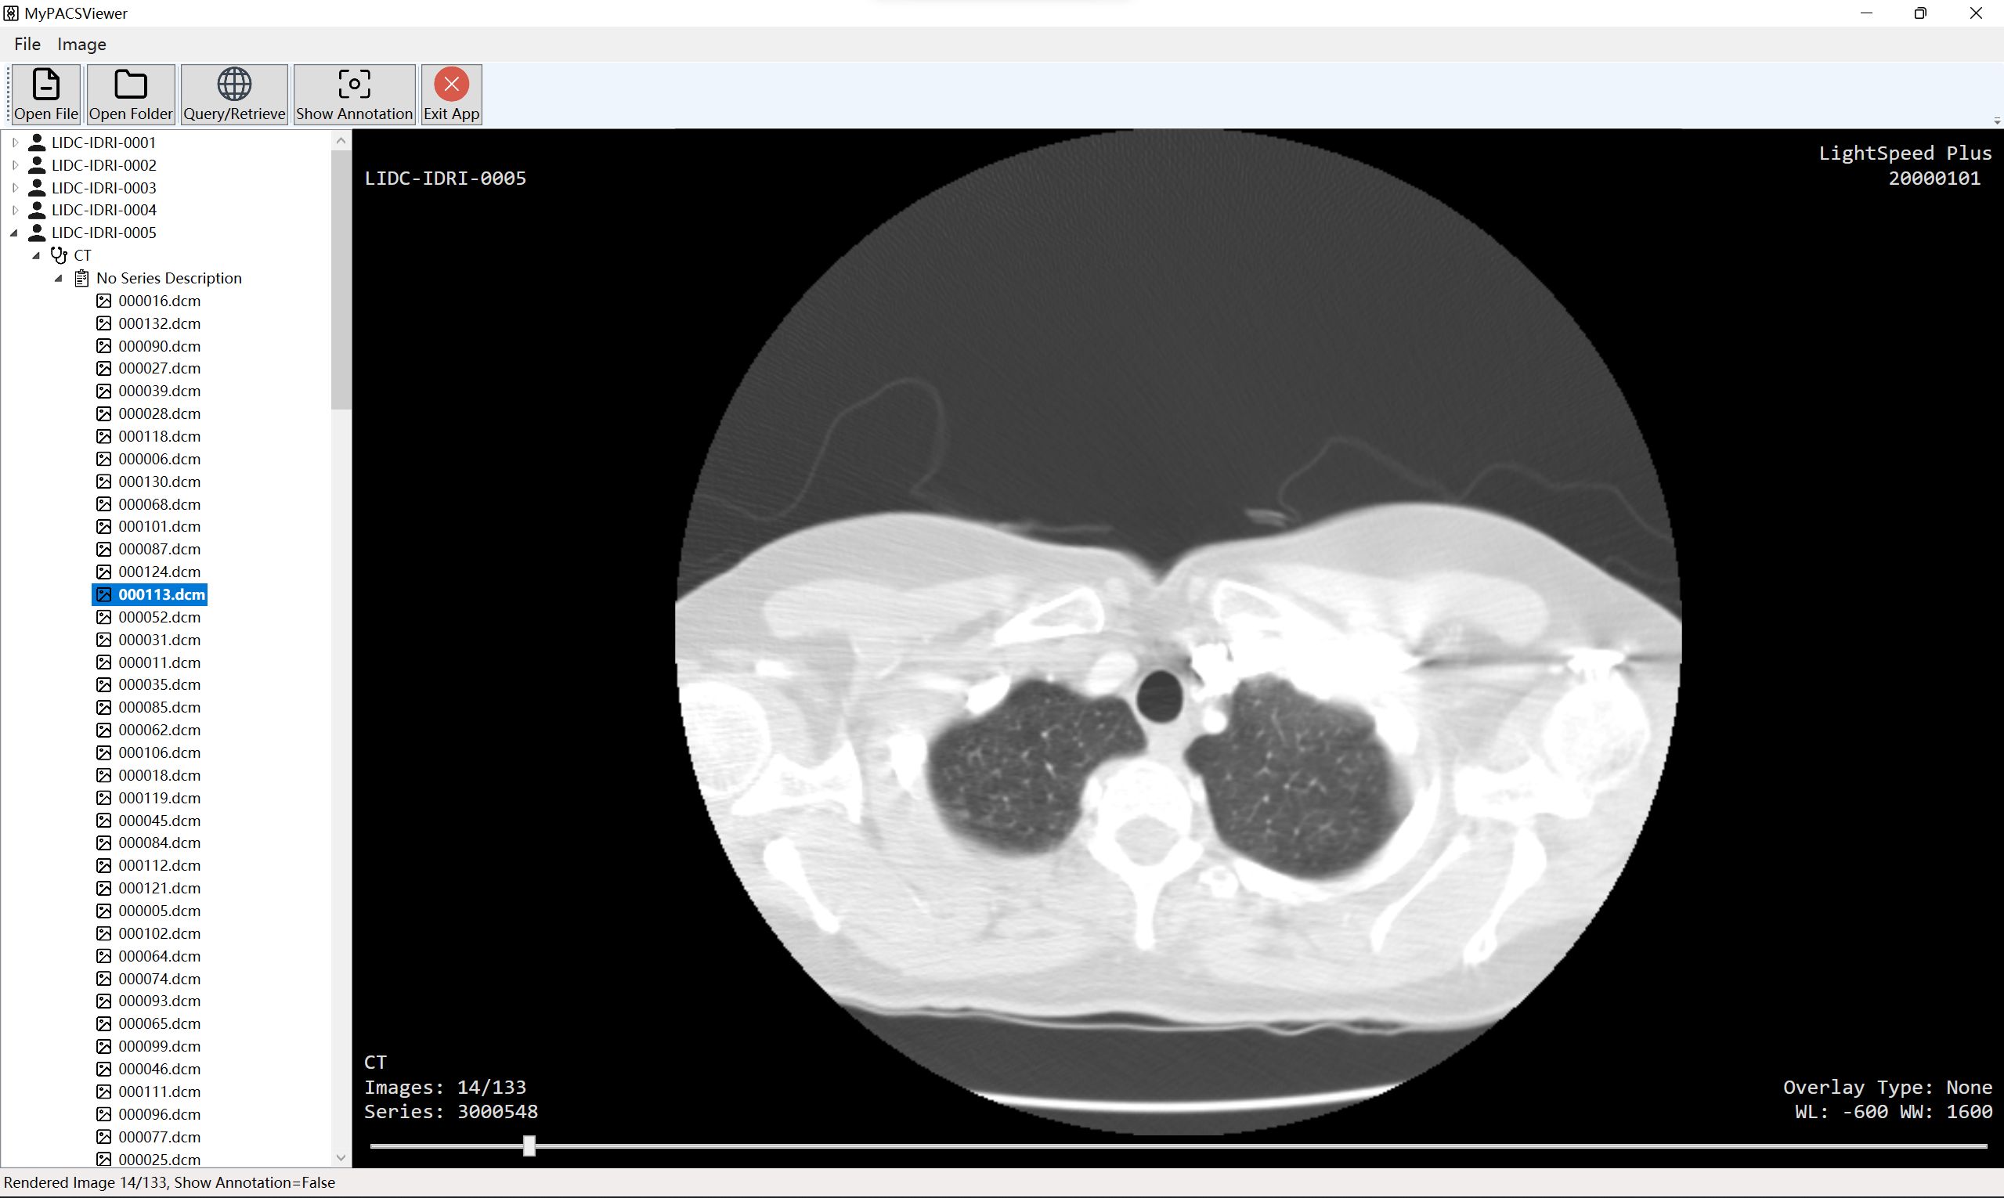Click the image slice slider handle
This screenshot has width=2004, height=1198.
[x=529, y=1146]
